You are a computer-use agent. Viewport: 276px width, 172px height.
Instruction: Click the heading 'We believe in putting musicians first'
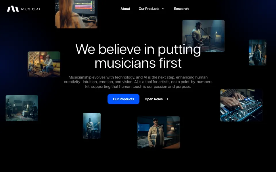[138, 56]
